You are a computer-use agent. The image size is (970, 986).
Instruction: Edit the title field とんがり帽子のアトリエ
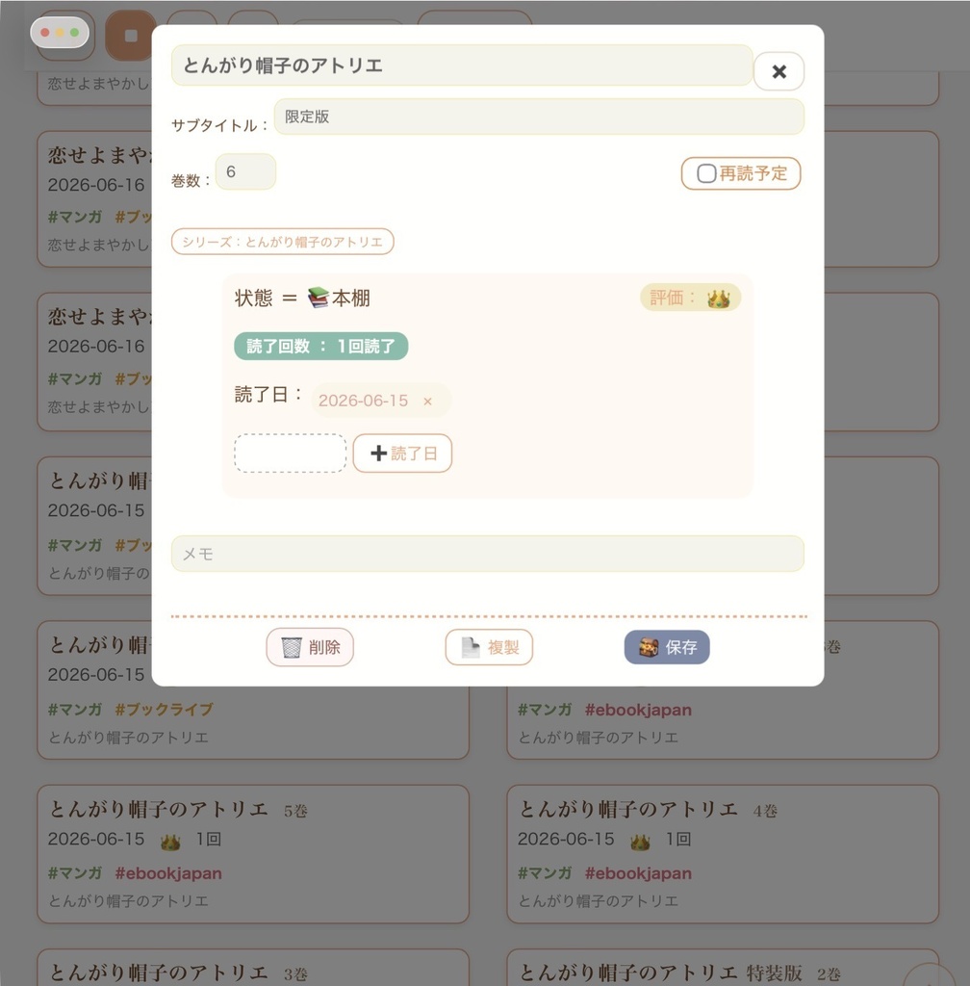click(462, 65)
